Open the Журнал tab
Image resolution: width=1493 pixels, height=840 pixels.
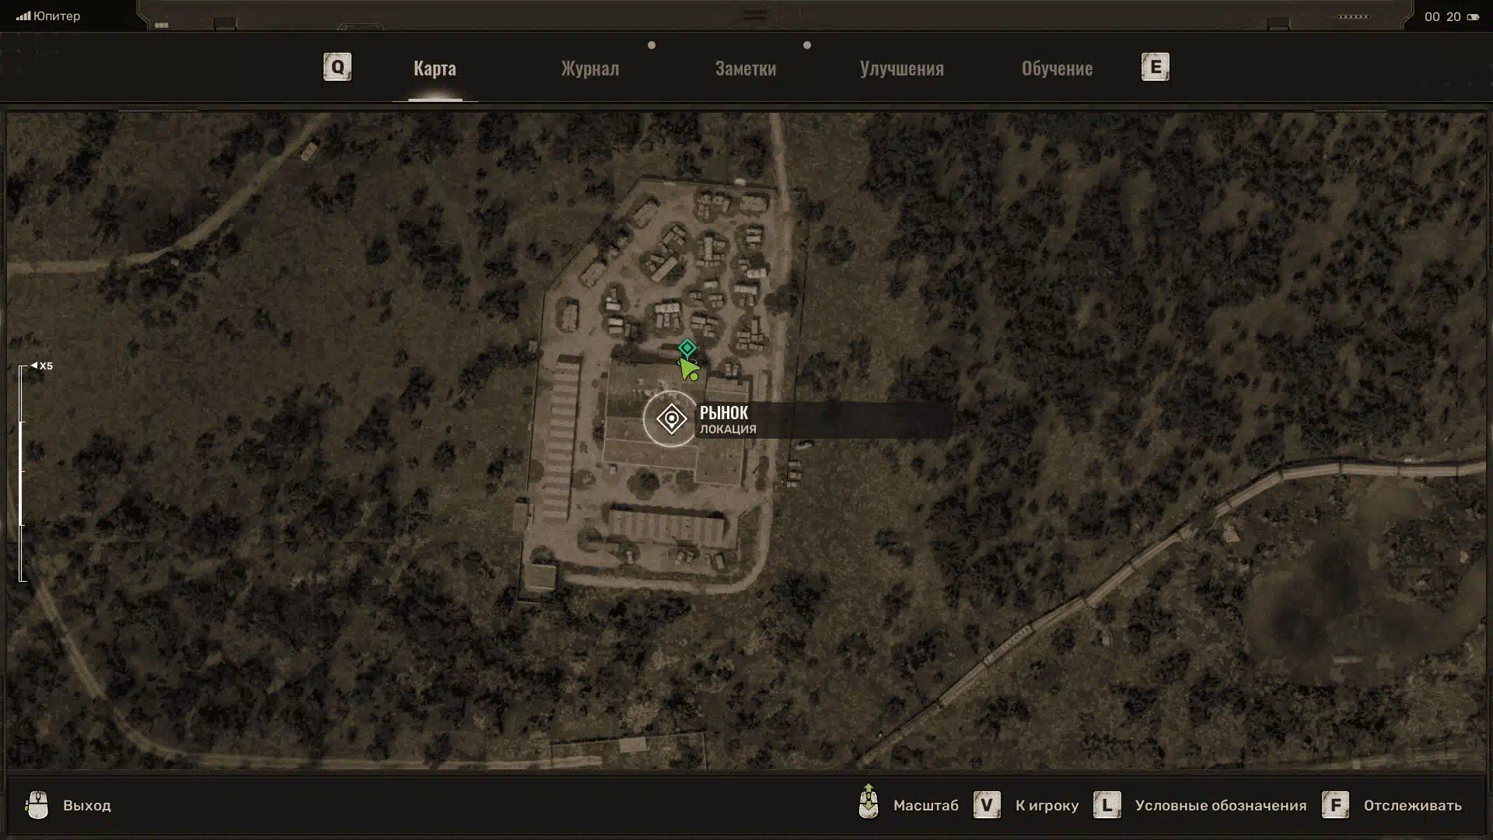(x=590, y=68)
